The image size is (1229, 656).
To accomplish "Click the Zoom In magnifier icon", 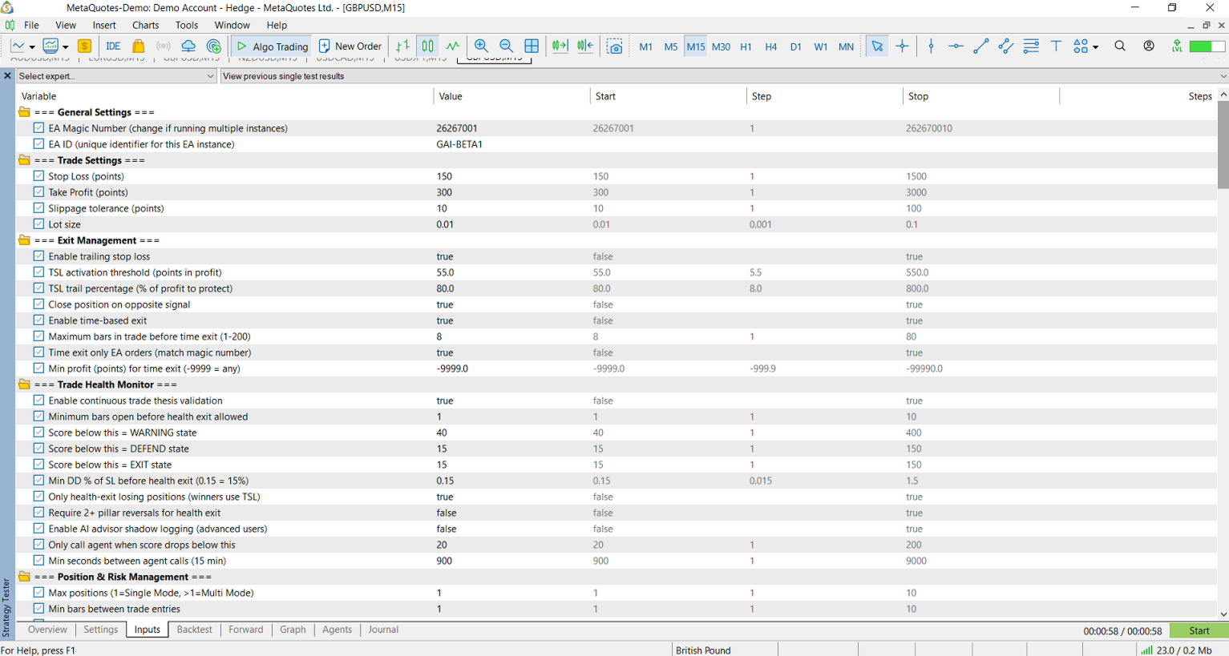I will tap(481, 46).
